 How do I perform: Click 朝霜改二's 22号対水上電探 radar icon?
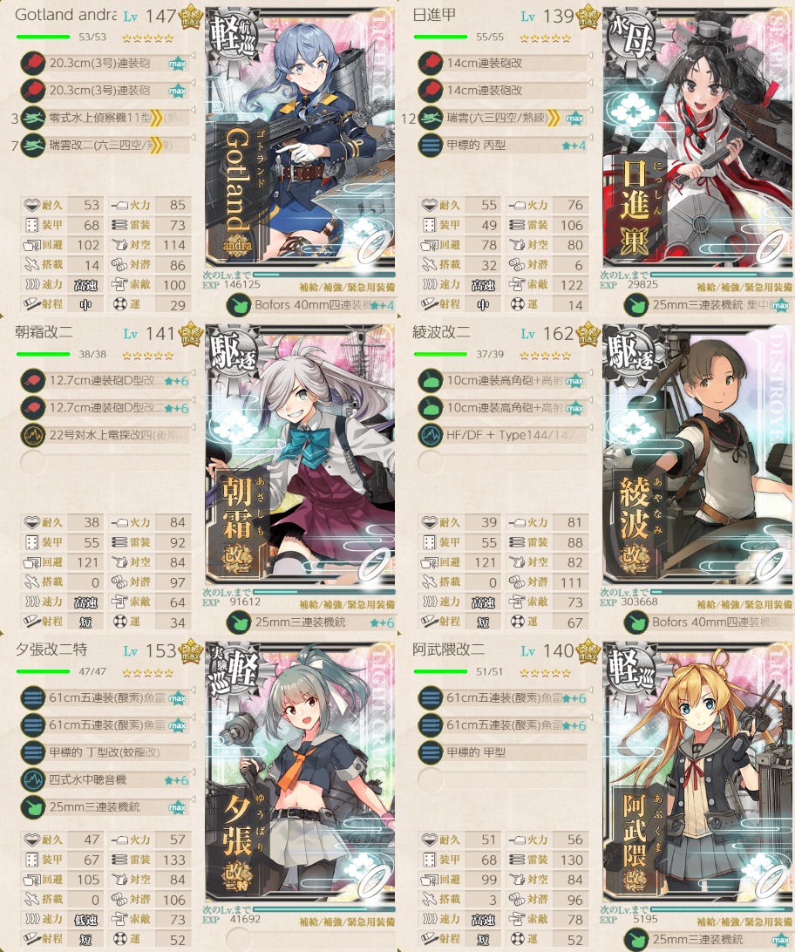pyautogui.click(x=33, y=435)
